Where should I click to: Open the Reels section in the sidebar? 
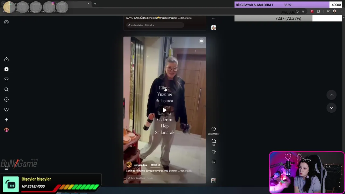[x=6, y=69]
